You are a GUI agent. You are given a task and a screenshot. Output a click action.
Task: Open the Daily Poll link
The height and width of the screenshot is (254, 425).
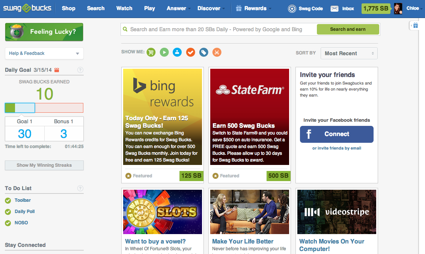25,212
